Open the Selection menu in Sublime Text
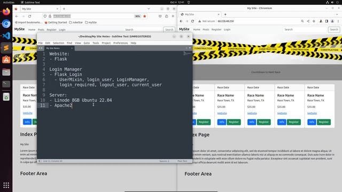This screenshot has height=192, width=342. click(x=58, y=43)
